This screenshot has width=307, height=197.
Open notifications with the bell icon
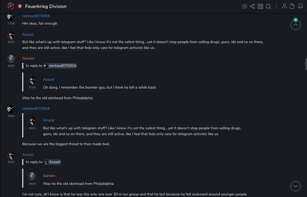coord(300,6)
